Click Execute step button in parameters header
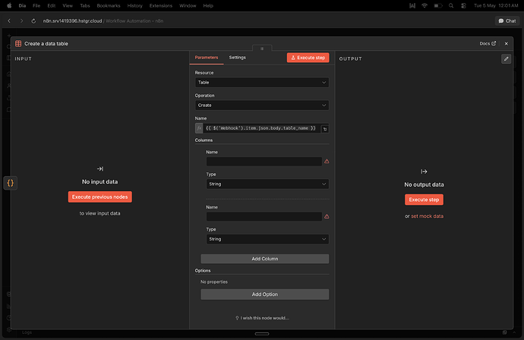The image size is (524, 340). 308,58
